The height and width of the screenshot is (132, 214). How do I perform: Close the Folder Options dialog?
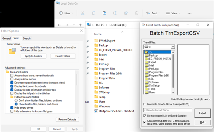(81, 31)
